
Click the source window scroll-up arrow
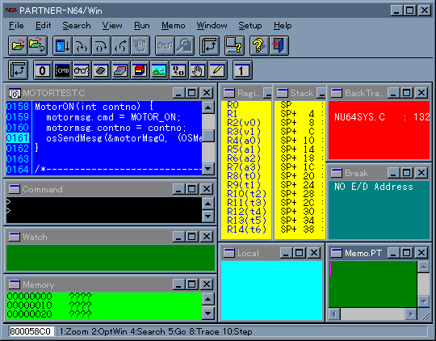click(x=208, y=107)
